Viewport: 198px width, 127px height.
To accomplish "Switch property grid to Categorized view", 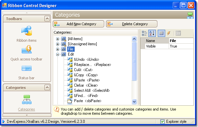I will [144, 33].
